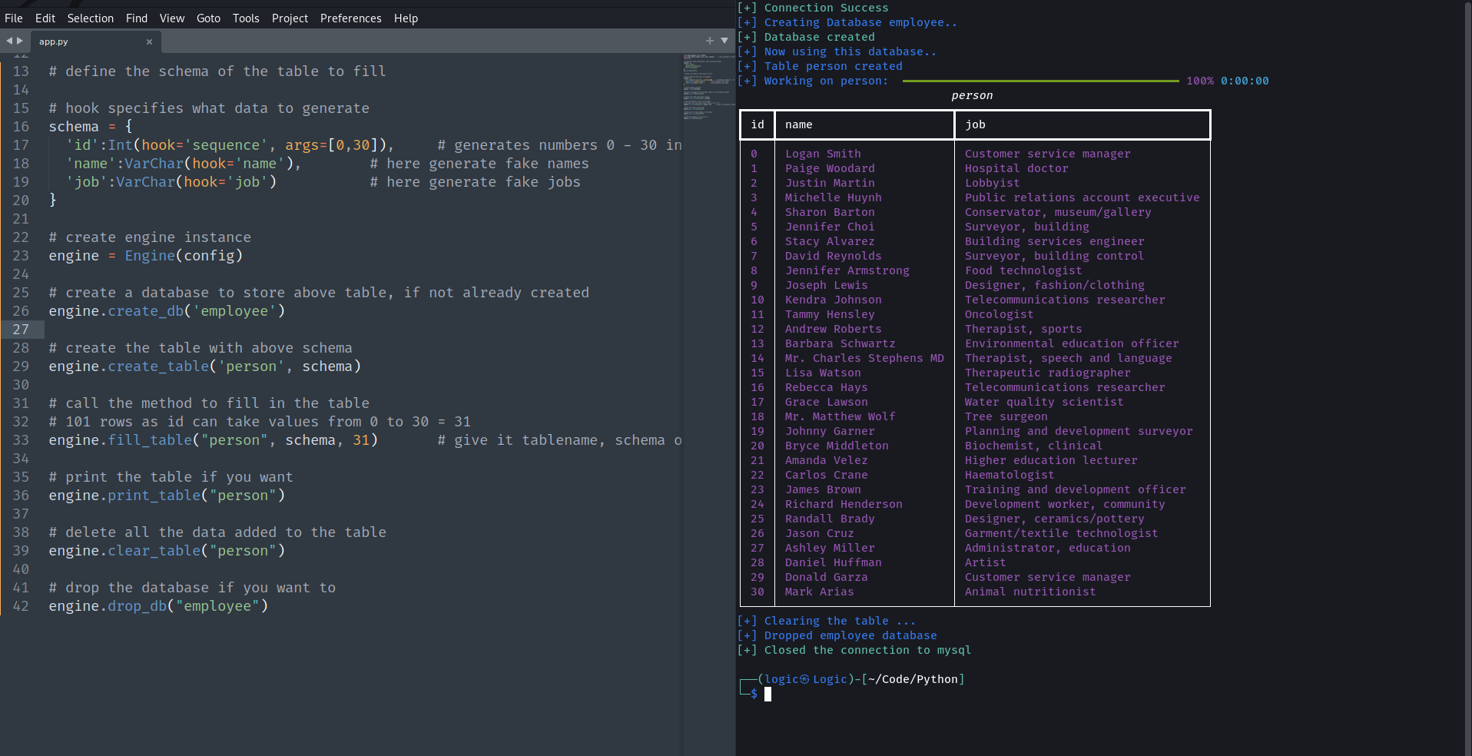Click the 'person' table title in terminal

pos(972,95)
